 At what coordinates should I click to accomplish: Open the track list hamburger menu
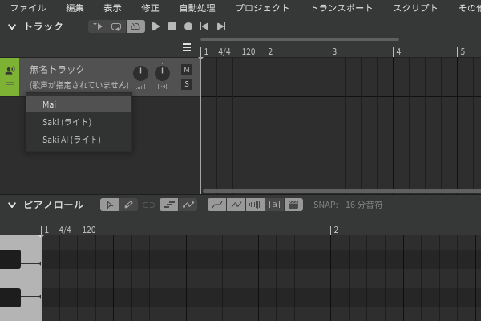click(187, 47)
